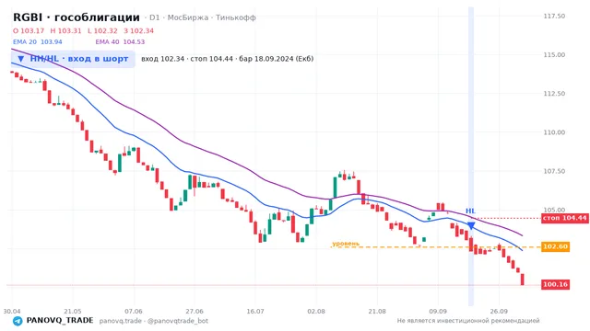Click the '26.09' date axis label
The width and height of the screenshot is (590, 331).
coord(499,311)
